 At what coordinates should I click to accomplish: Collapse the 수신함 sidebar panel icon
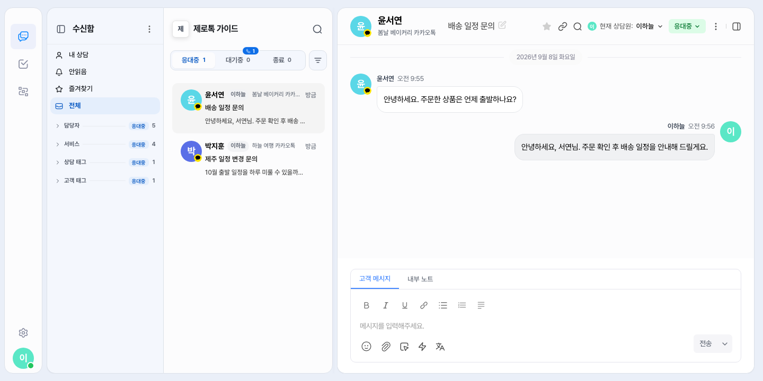click(61, 29)
